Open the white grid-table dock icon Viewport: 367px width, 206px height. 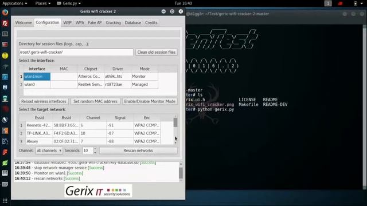5,173
